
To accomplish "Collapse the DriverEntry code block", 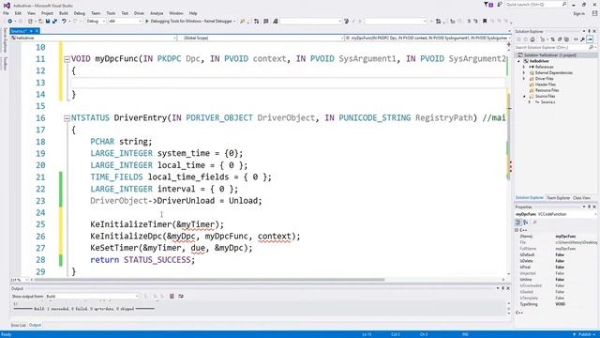I will 67,118.
